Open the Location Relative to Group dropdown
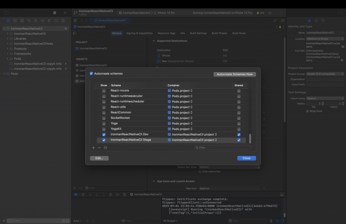The width and height of the screenshot is (346, 224). pyautogui.click(x=325, y=39)
